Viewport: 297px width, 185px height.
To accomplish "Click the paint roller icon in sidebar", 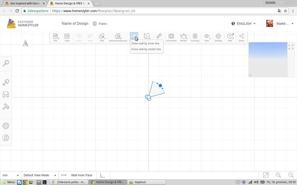I will 6,107.
